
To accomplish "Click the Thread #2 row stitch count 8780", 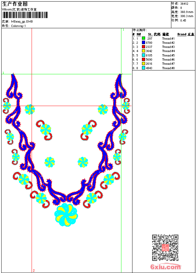I will point(149,43).
